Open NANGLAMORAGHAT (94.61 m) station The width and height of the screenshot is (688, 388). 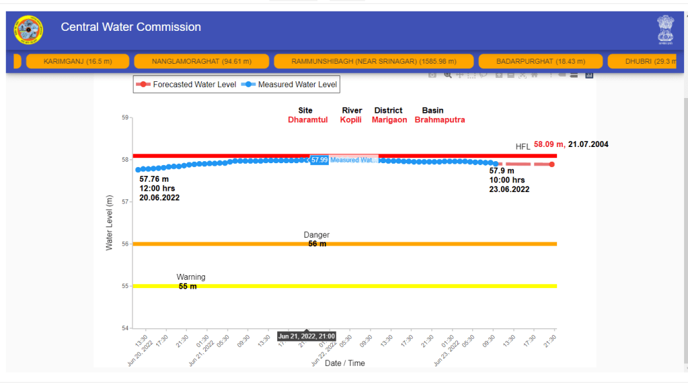[201, 62]
